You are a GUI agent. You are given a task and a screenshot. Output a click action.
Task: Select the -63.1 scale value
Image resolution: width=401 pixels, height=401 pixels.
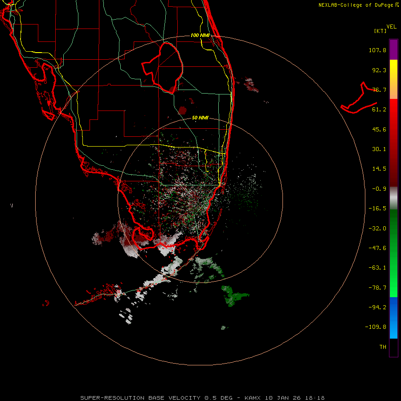pyautogui.click(x=377, y=268)
